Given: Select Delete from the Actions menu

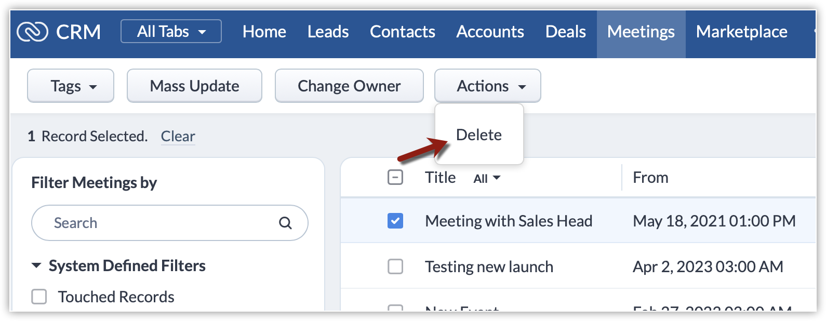Looking at the screenshot, I should pyautogui.click(x=478, y=135).
